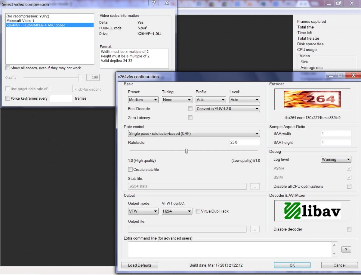Enable the Fast Decode checkbox
361x275 pixels.
coord(190,109)
